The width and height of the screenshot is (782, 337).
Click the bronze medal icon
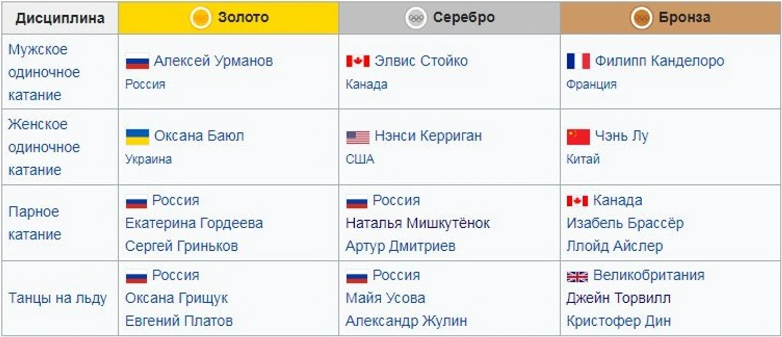(x=642, y=18)
